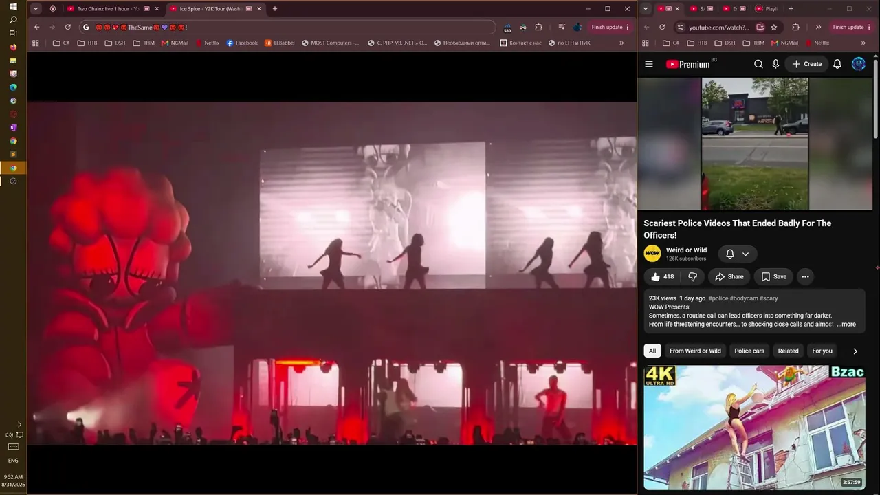Select From Weird or Wild chip

point(695,351)
